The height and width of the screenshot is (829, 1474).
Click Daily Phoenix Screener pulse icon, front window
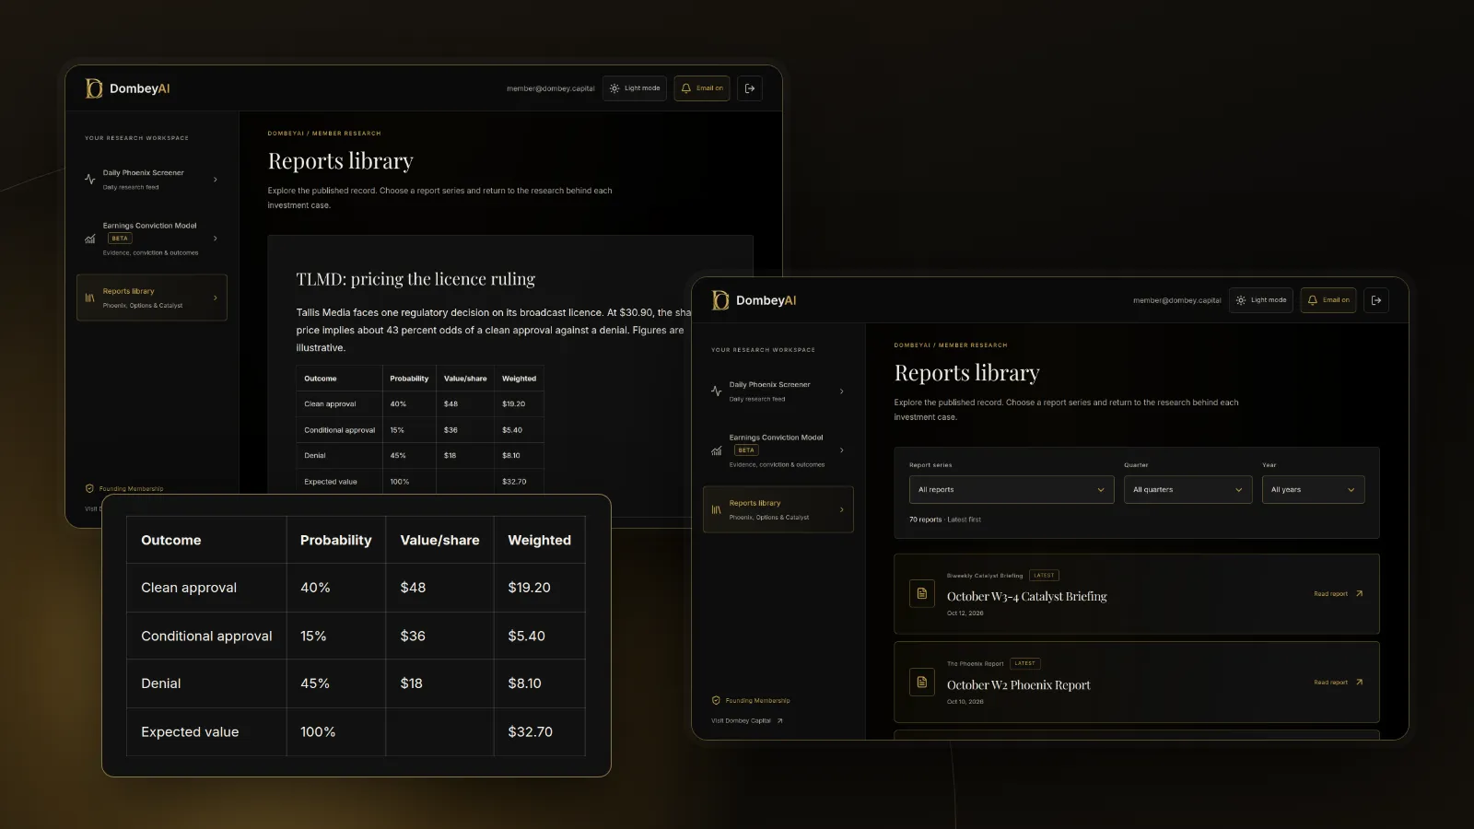717,391
